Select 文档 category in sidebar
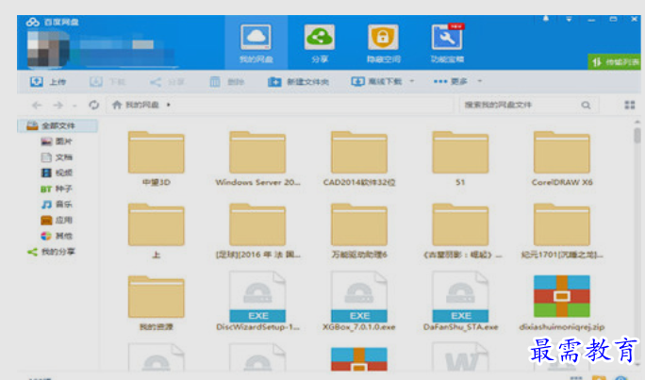Image resolution: width=645 pixels, height=380 pixels. (58, 157)
